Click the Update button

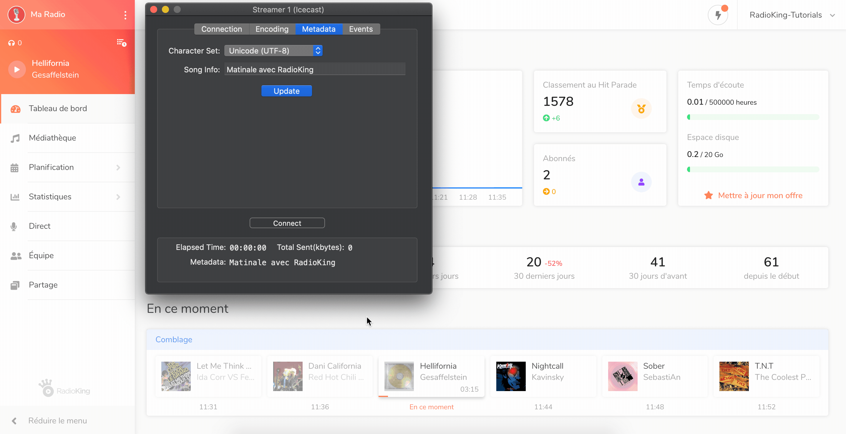(x=286, y=91)
